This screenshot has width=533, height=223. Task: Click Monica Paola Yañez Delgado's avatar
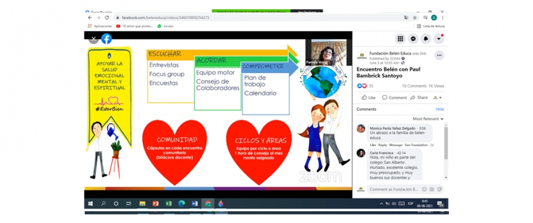tap(361, 129)
